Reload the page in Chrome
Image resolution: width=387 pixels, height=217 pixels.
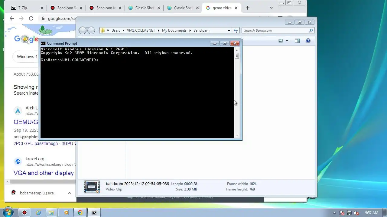[31, 18]
